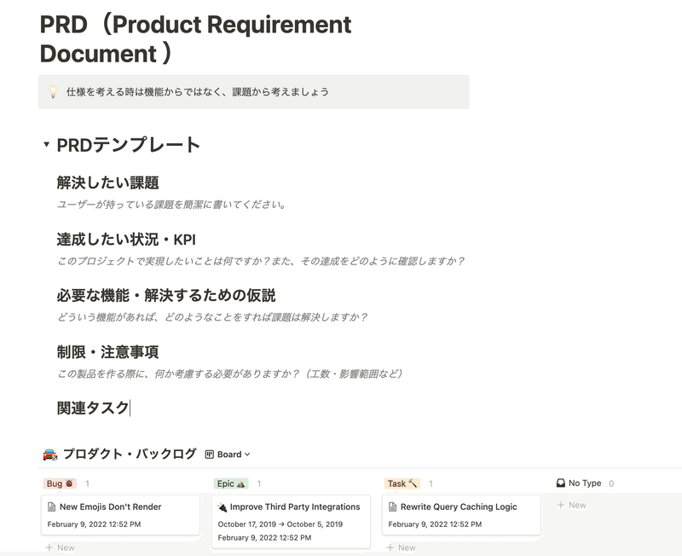This screenshot has height=556, width=682.
Task: Click the Board layout icon
Action: tap(209, 455)
